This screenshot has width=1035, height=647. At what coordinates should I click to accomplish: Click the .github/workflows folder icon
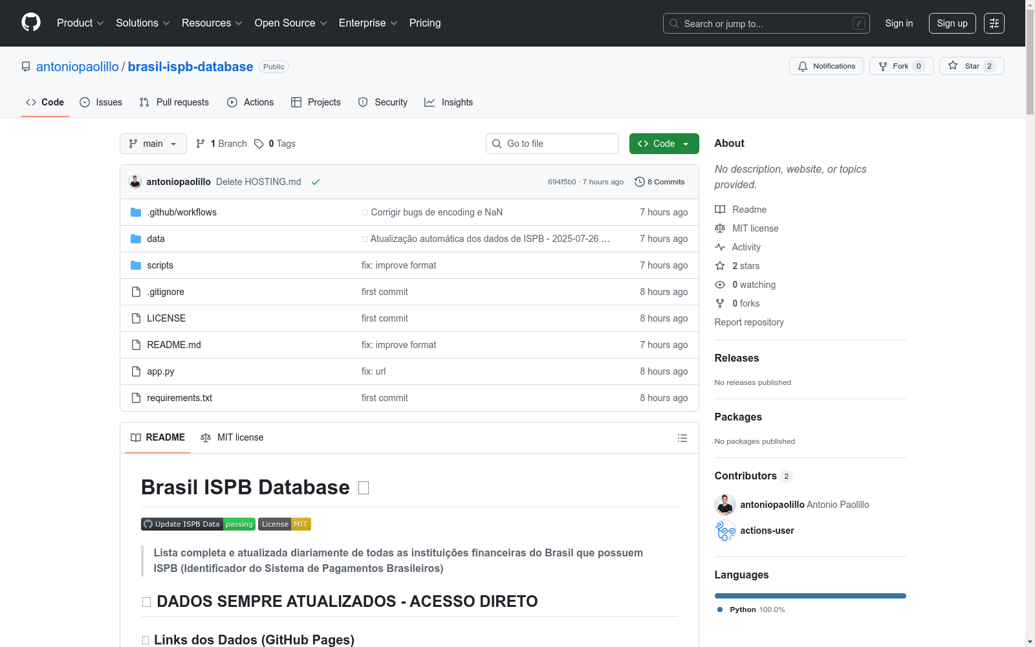136,212
